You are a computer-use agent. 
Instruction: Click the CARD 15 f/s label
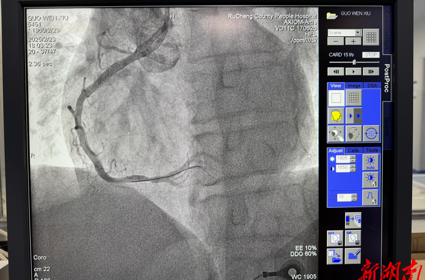click(x=341, y=55)
